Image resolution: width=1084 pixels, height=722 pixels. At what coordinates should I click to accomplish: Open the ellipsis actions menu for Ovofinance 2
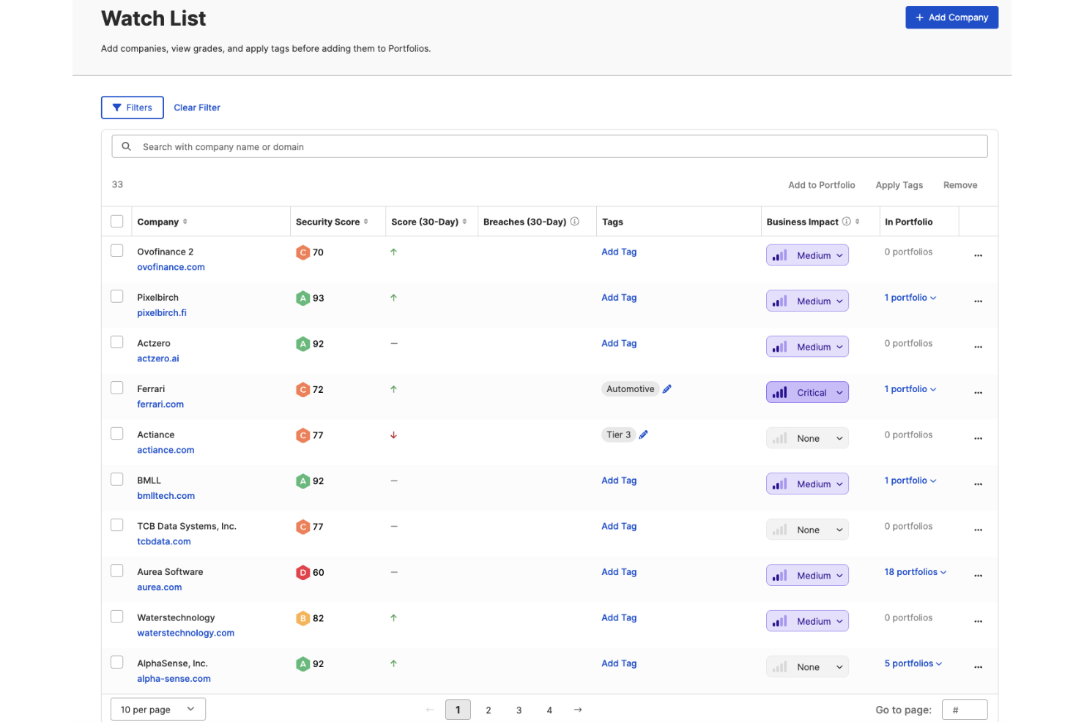[978, 255]
